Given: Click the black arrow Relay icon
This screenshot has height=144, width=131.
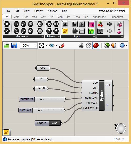Looking at the screenshot, I should (110, 24).
